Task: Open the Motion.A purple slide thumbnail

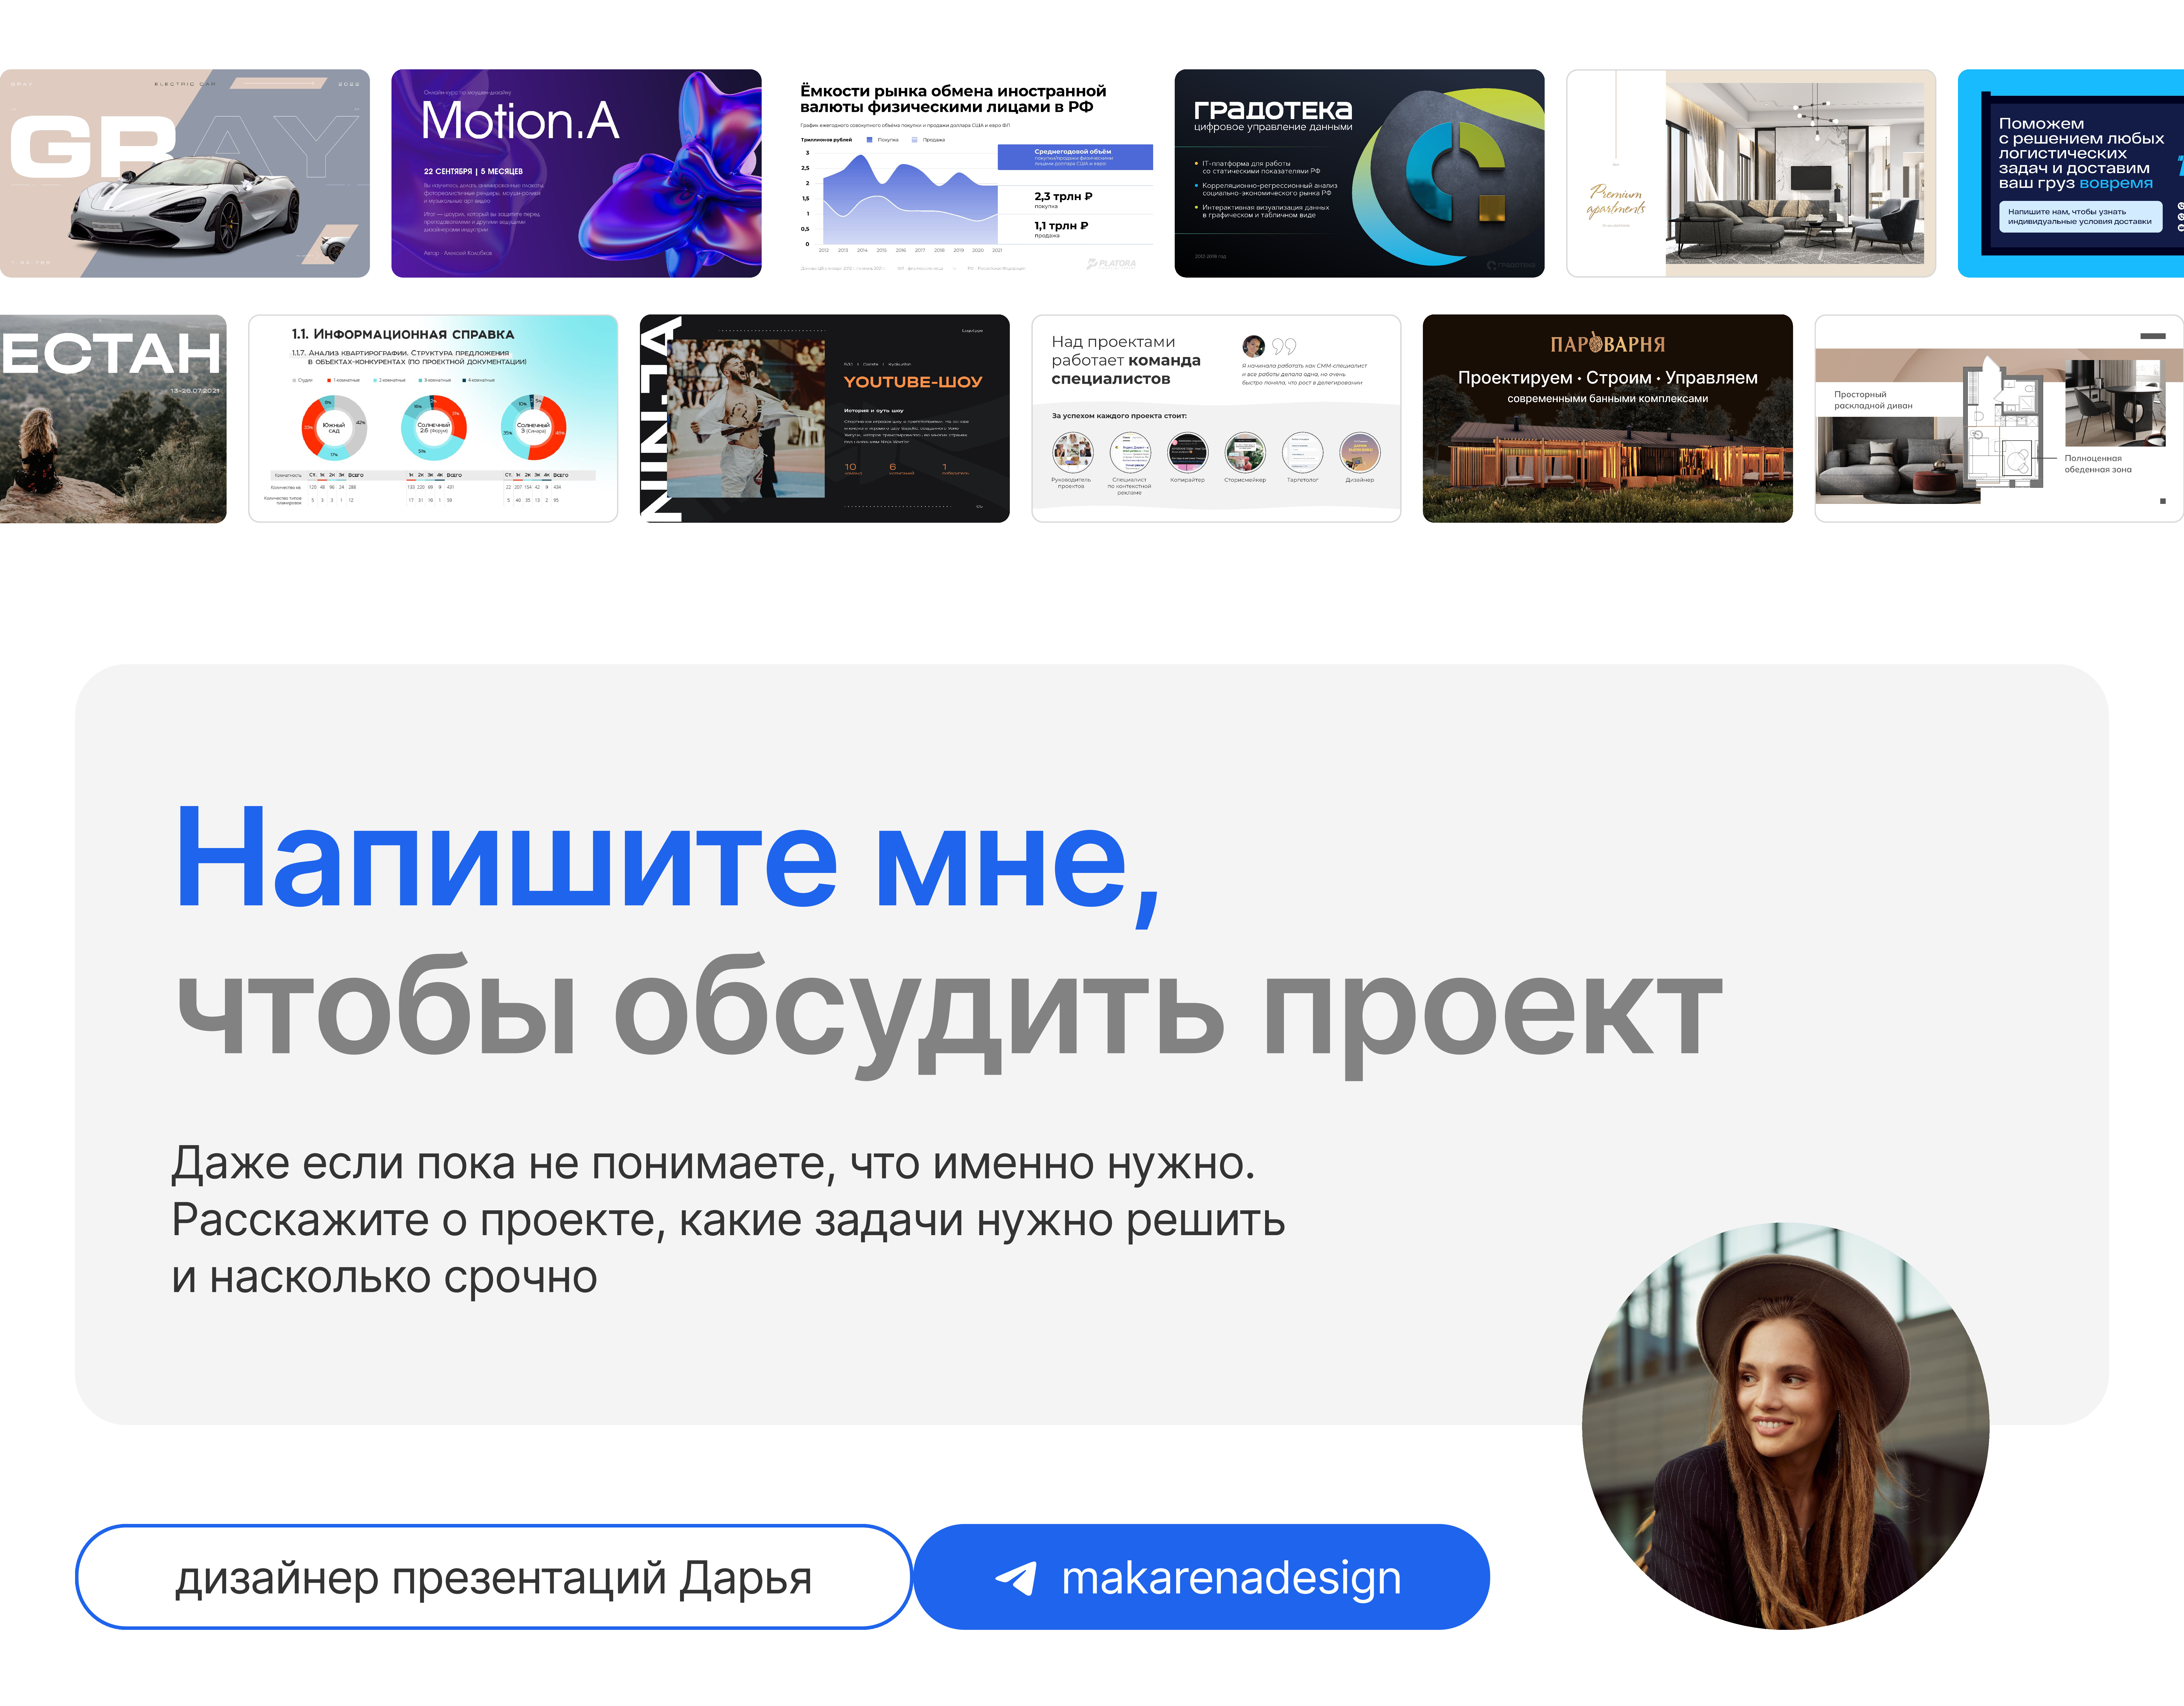Action: tap(576, 173)
